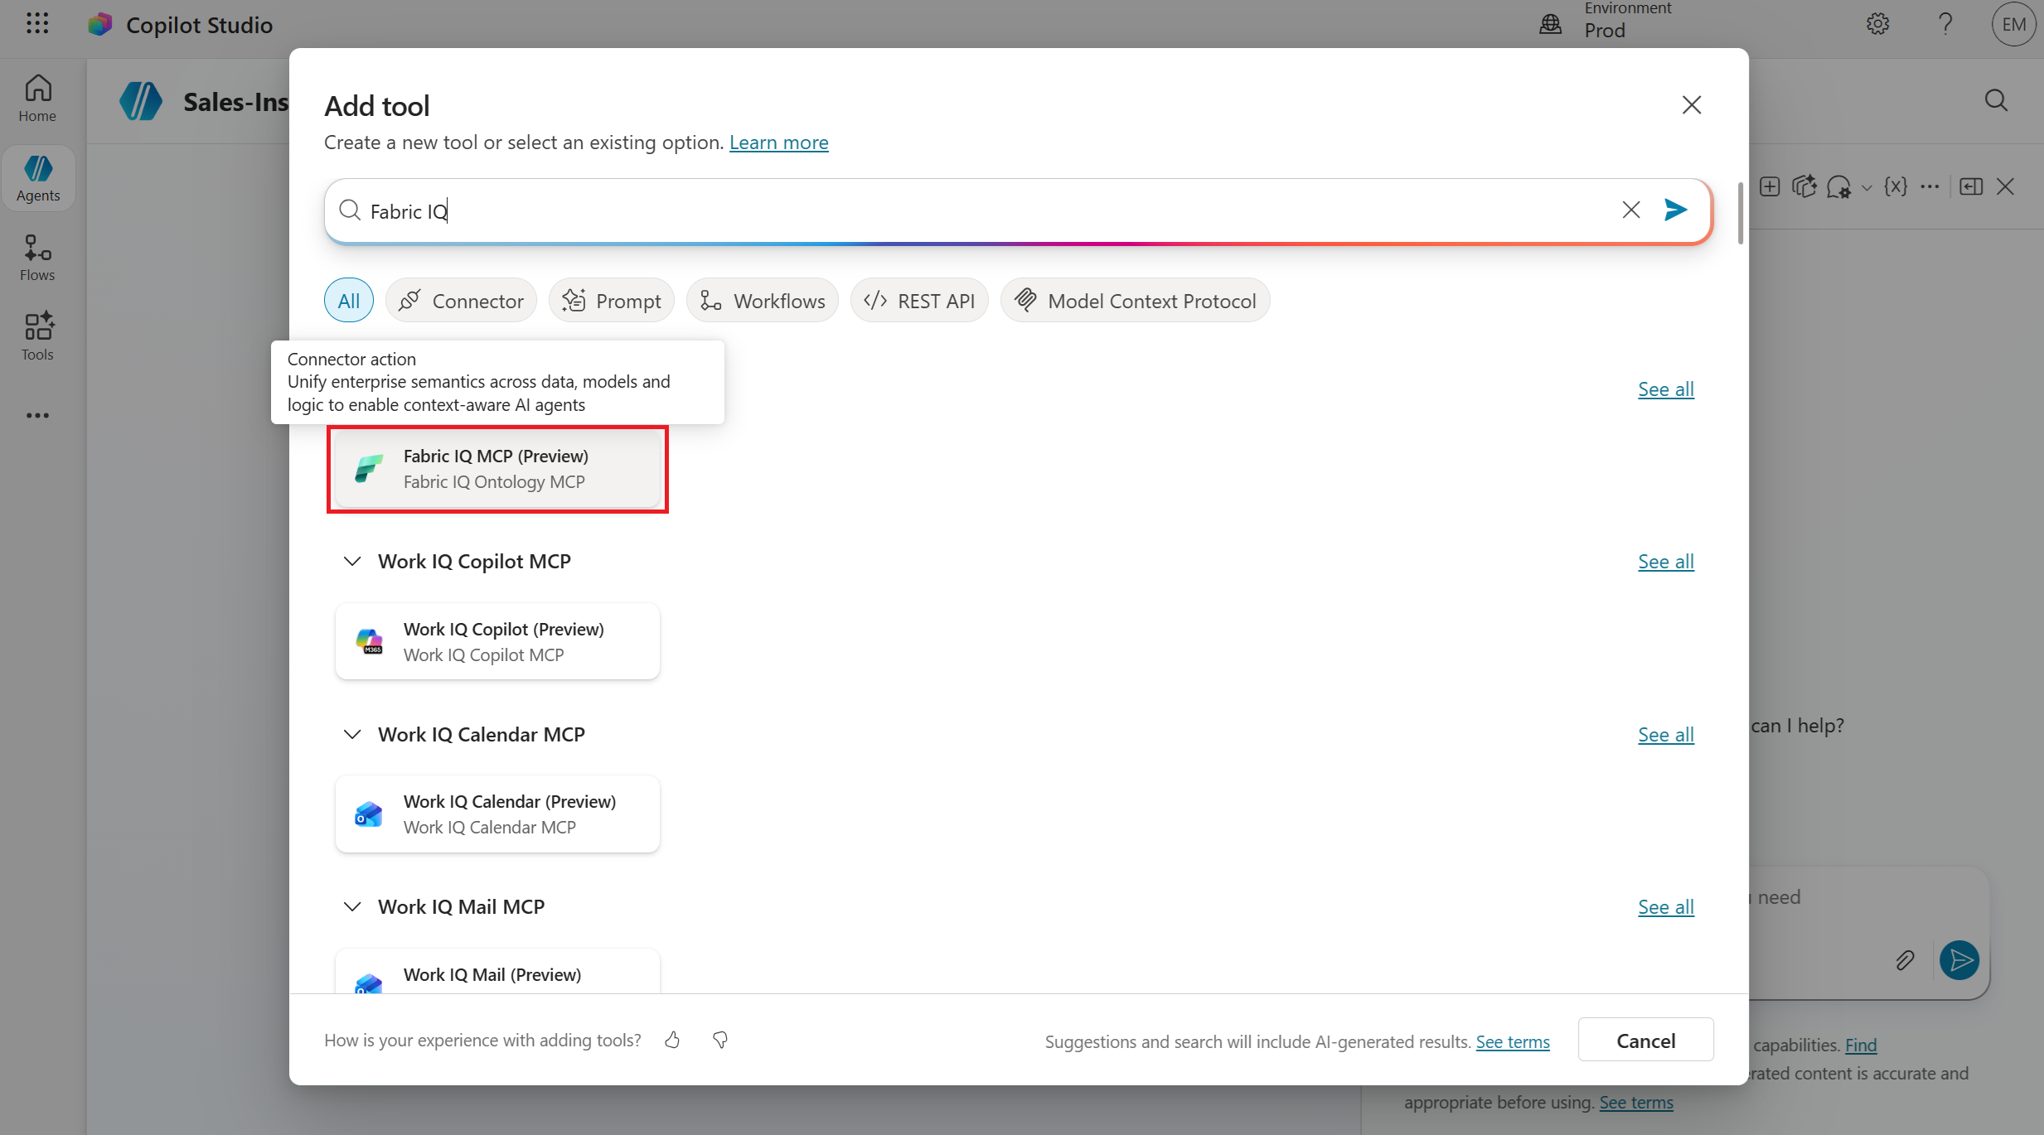Close the Add tool dialog
Screen dimensions: 2044x1135
pyautogui.click(x=1692, y=104)
